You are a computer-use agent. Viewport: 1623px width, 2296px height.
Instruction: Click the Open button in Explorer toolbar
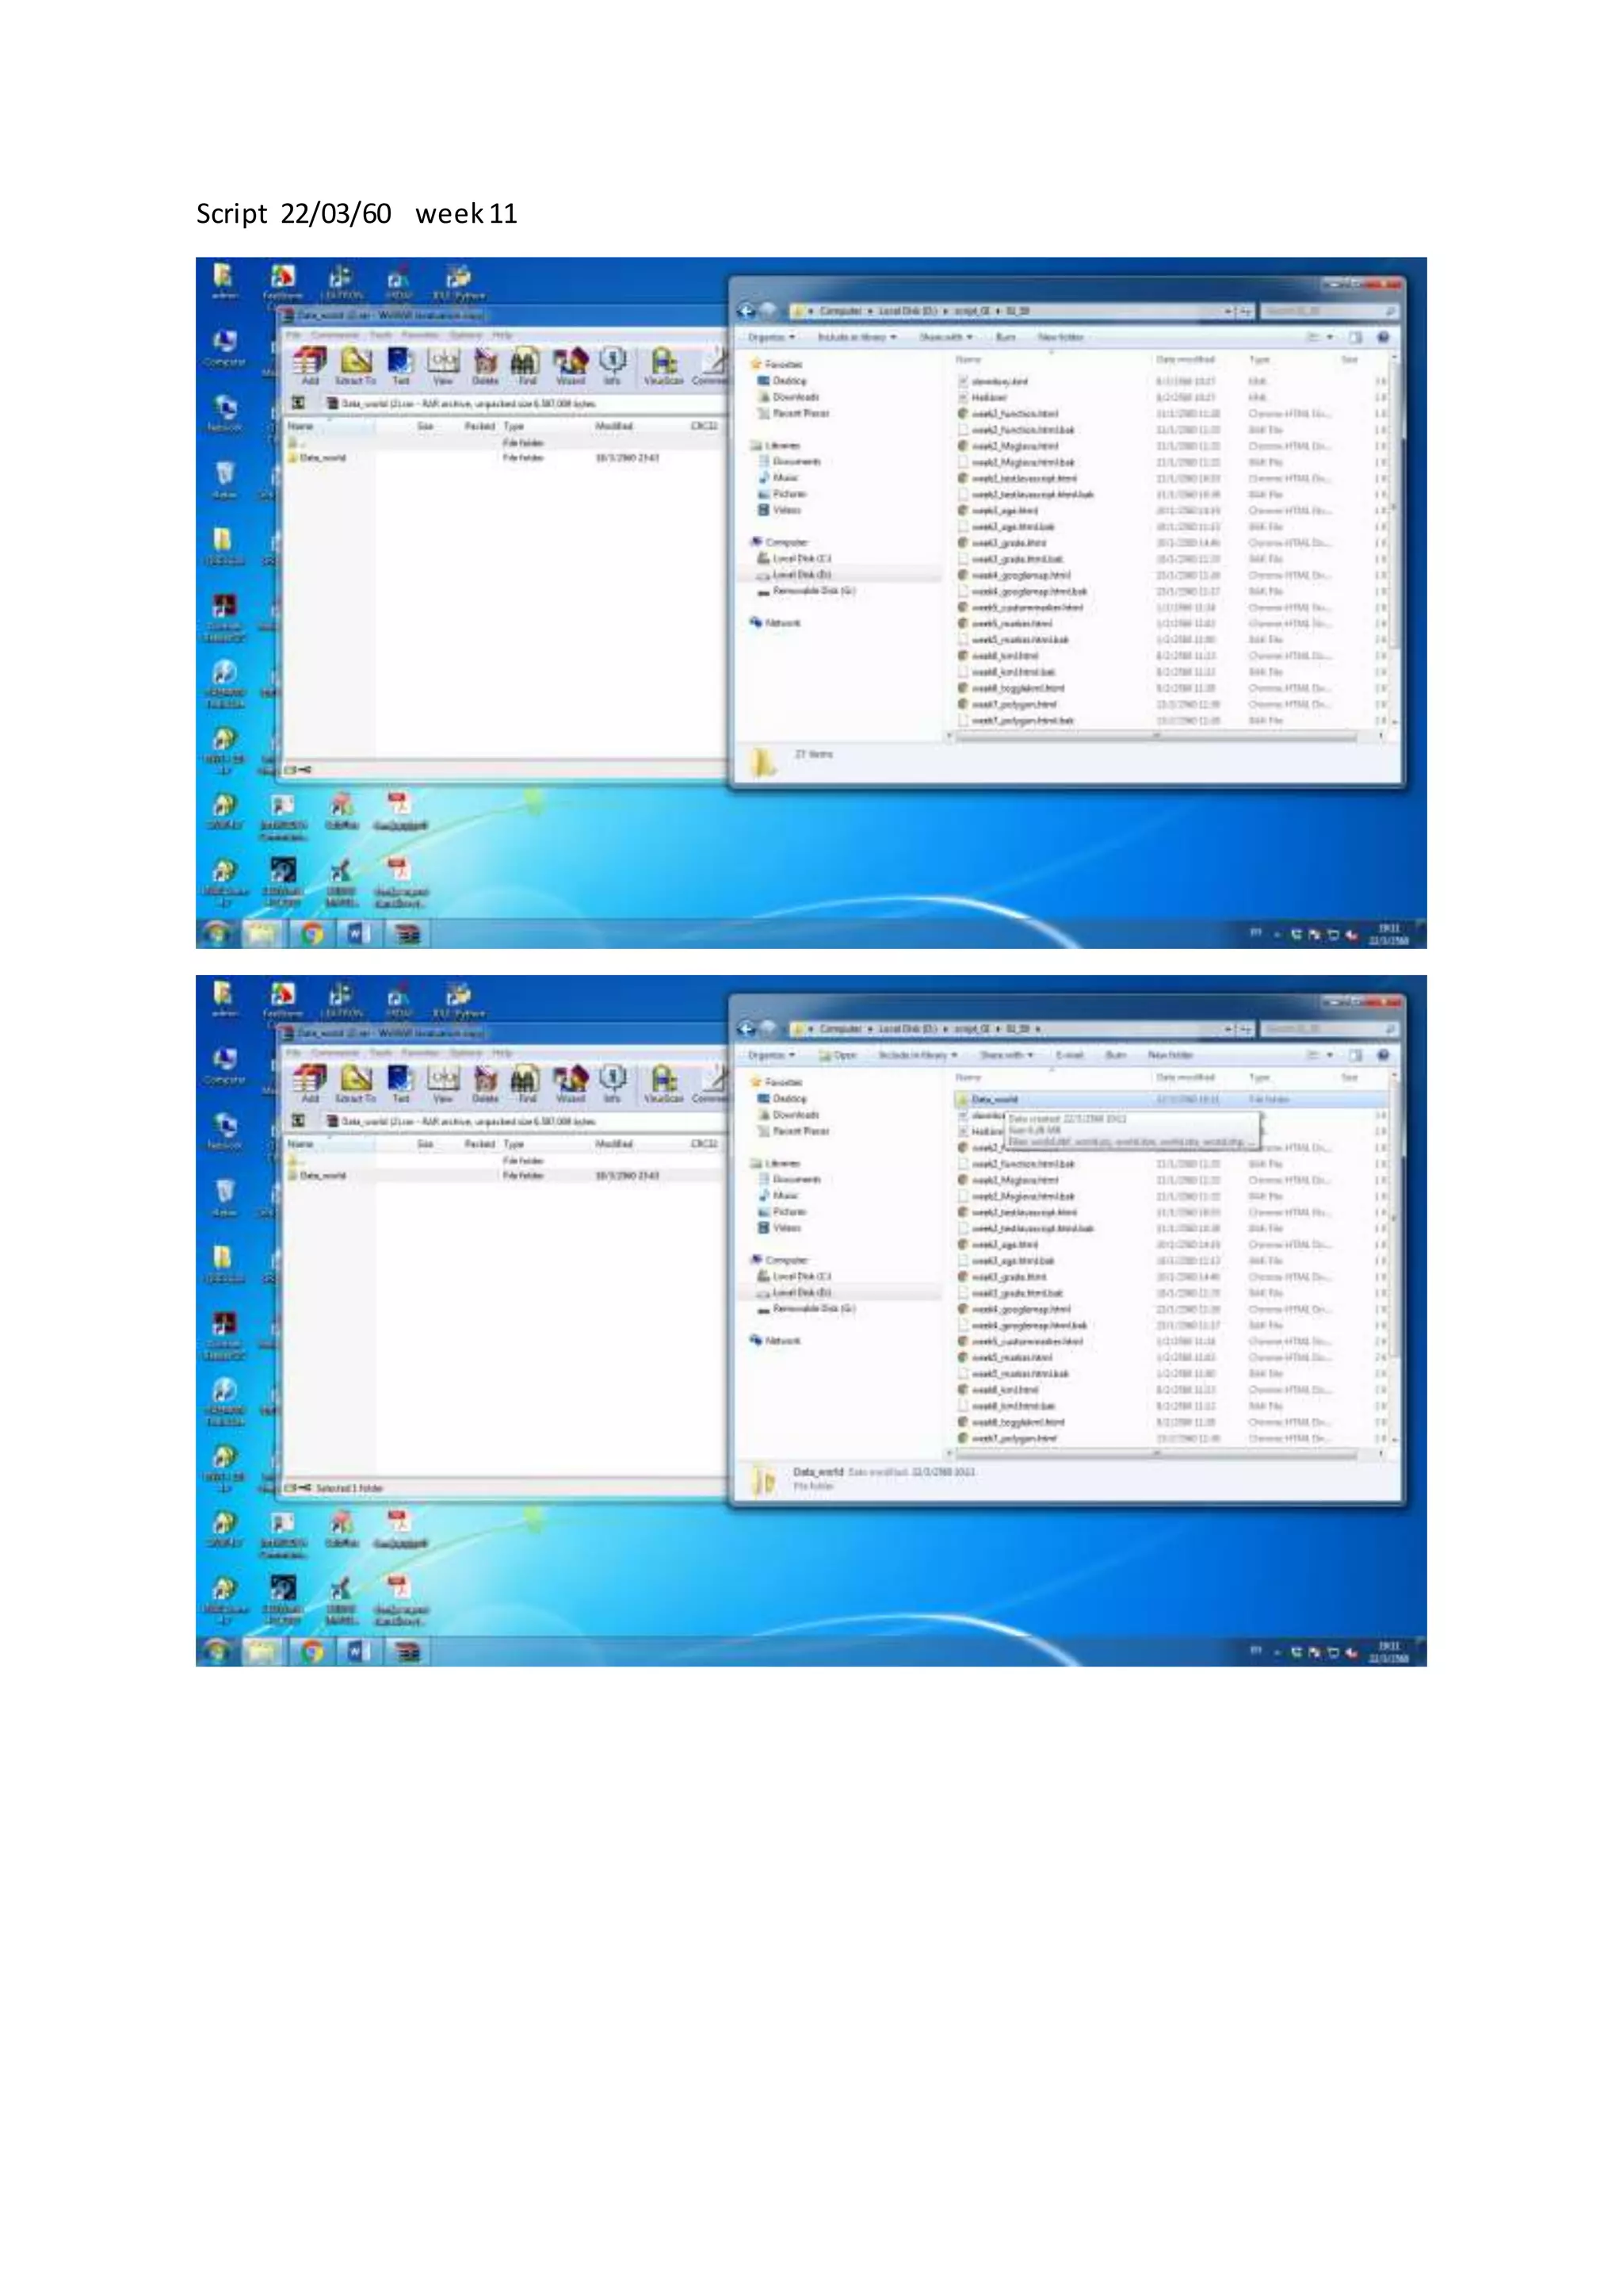point(838,1055)
